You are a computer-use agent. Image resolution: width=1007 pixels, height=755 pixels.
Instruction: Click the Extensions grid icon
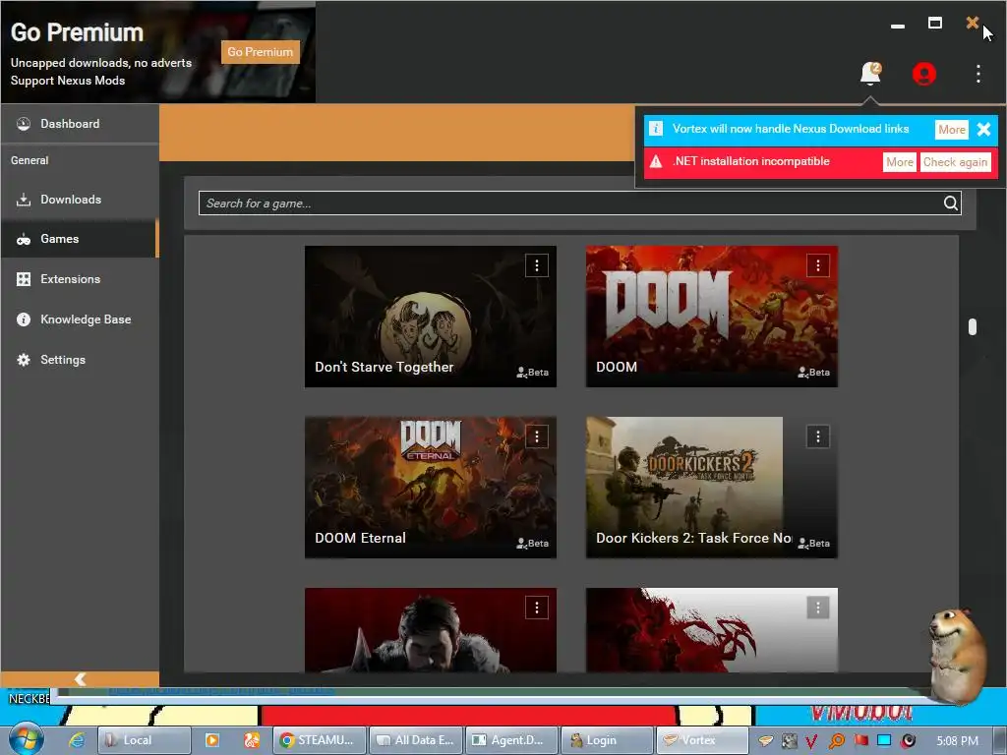pyautogui.click(x=24, y=279)
